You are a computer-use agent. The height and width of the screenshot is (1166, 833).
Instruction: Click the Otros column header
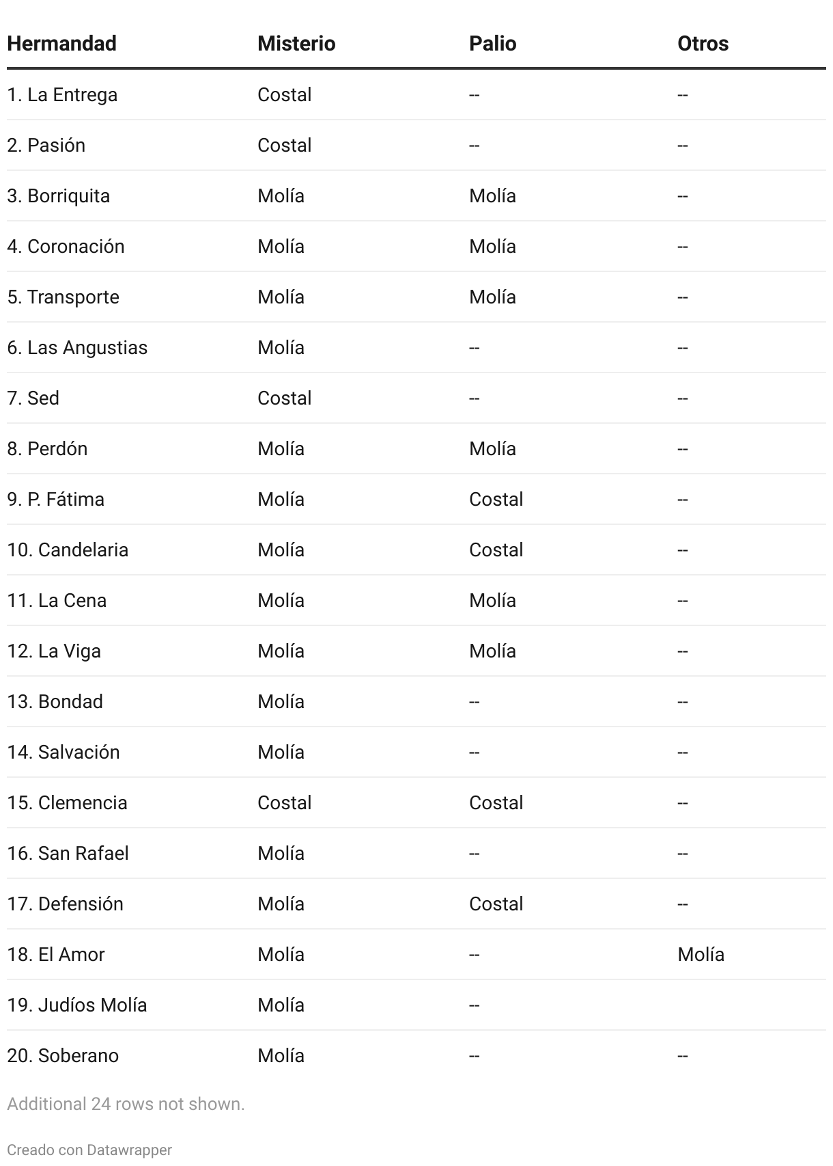pos(703,44)
